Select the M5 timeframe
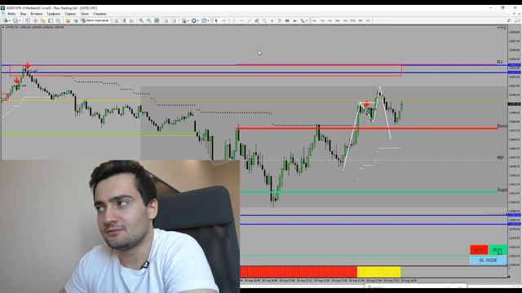This screenshot has width=522, height=293. click(322, 20)
